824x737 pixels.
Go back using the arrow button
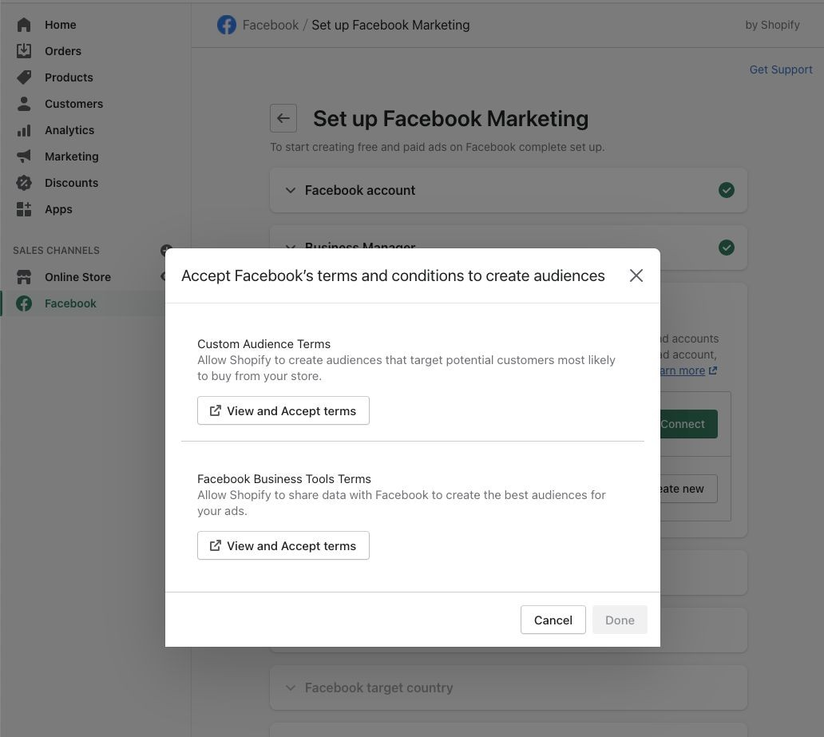click(x=283, y=118)
